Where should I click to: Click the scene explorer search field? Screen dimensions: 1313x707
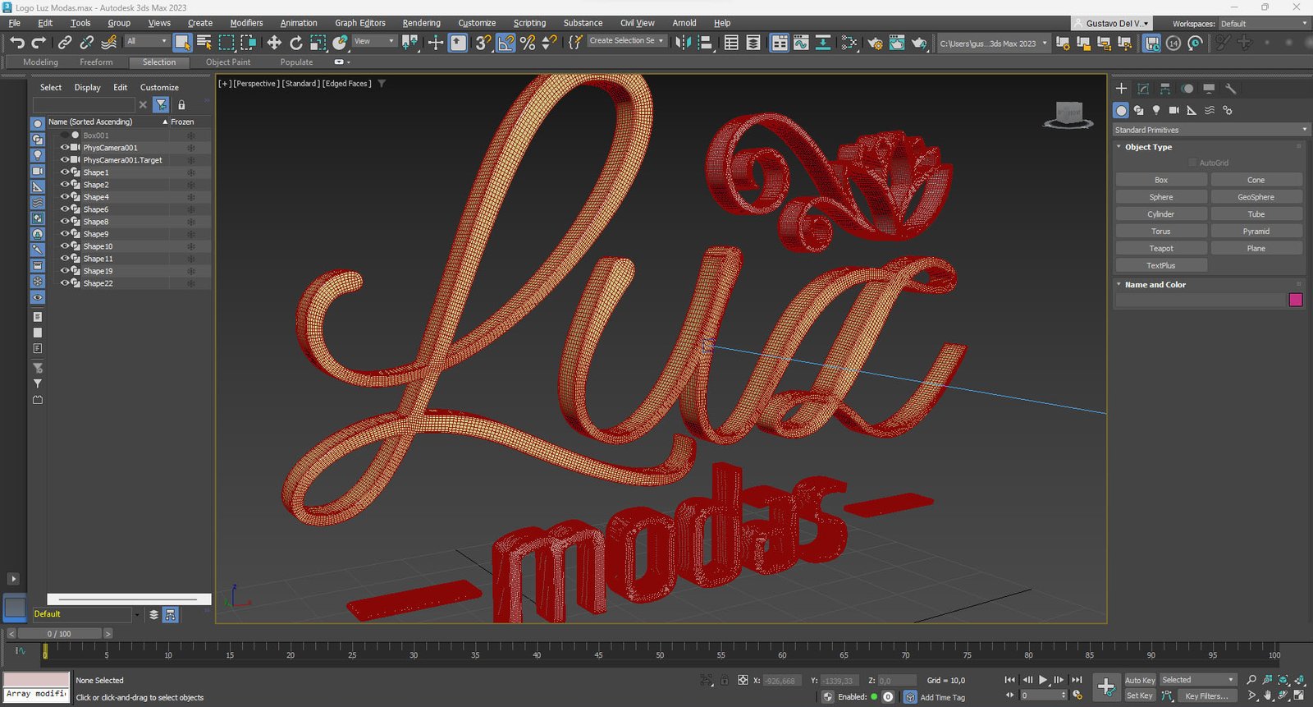click(x=84, y=105)
